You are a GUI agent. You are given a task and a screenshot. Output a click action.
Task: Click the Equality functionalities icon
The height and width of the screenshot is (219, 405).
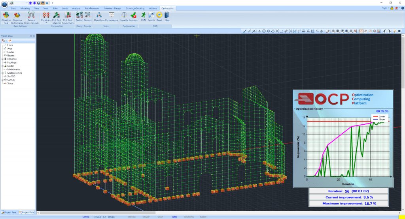124,15
